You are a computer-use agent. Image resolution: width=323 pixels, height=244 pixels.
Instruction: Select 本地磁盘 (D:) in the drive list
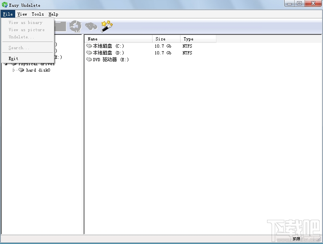[106, 52]
